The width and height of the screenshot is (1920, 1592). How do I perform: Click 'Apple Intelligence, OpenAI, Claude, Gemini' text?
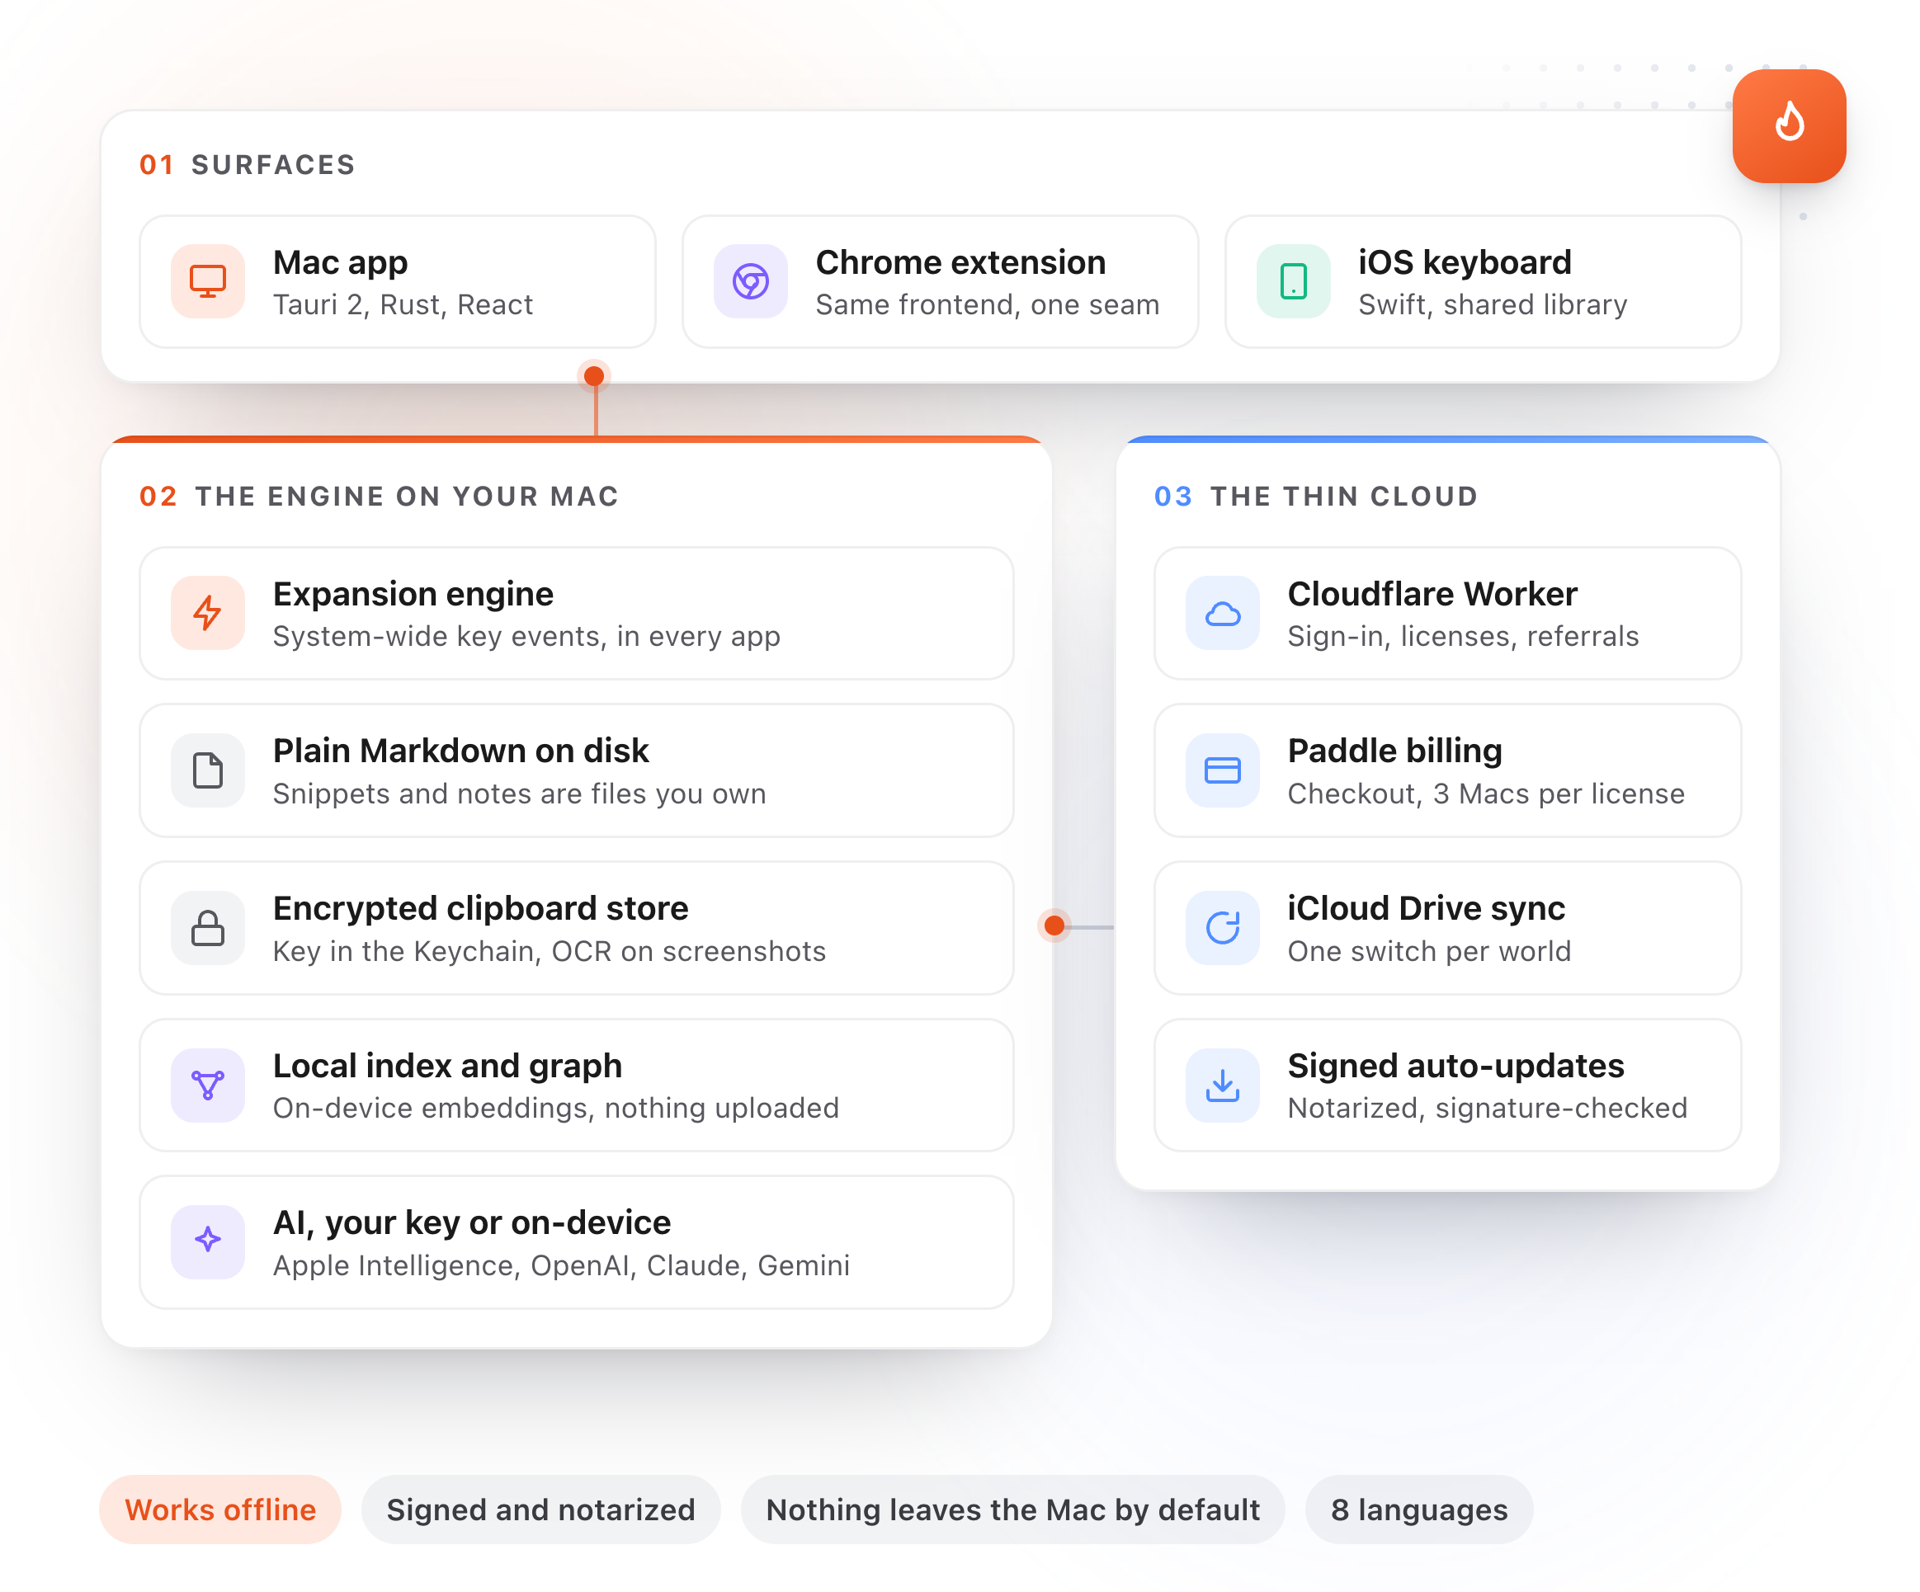click(x=561, y=1265)
